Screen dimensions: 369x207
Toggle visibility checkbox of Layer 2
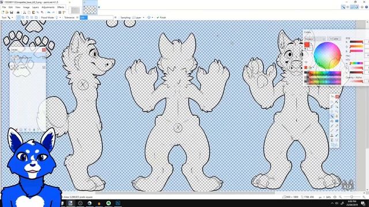point(44,68)
